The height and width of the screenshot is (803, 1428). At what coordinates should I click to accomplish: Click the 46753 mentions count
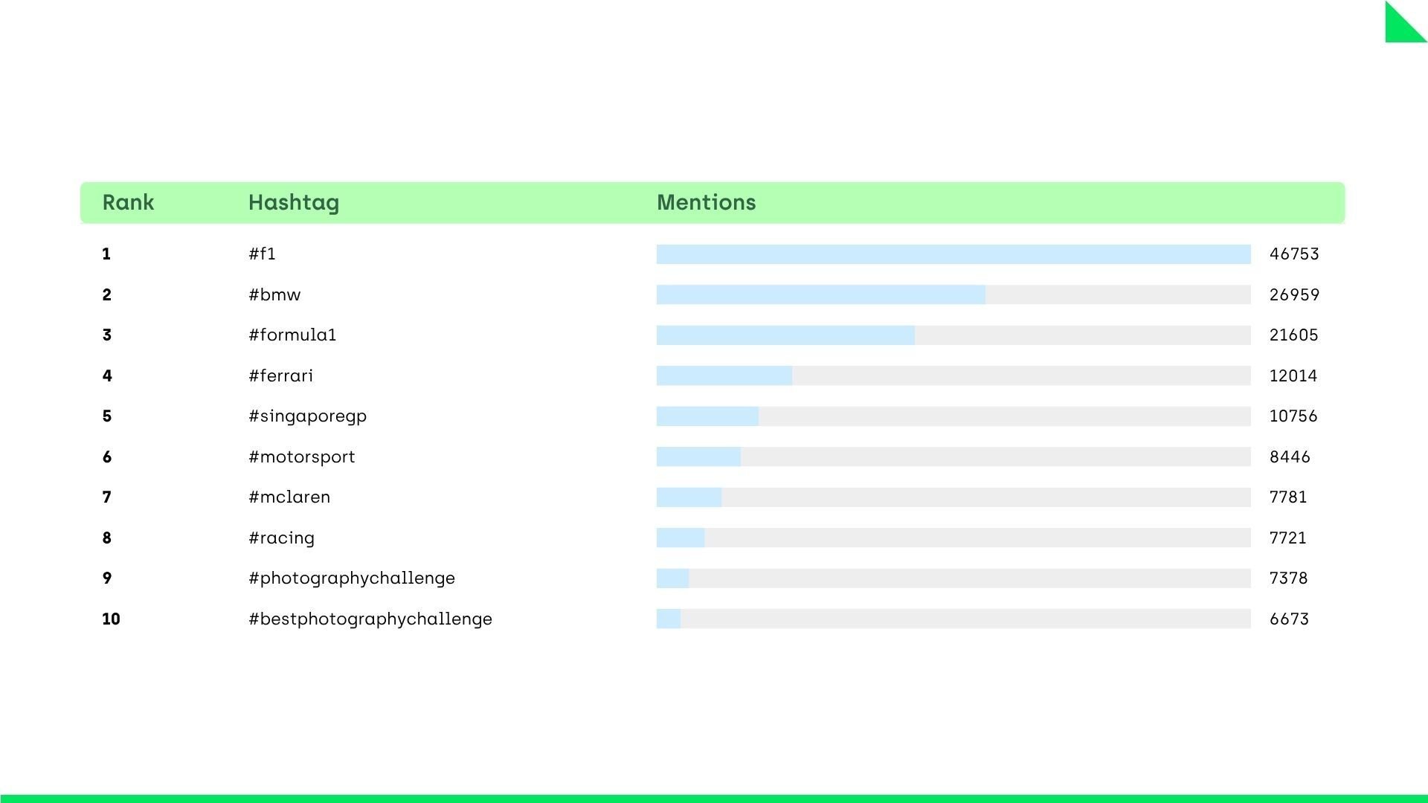1294,254
